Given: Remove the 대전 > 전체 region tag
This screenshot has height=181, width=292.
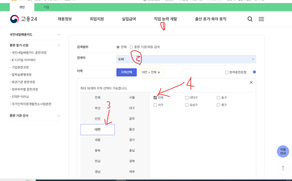Looking at the screenshot, I should (159, 72).
